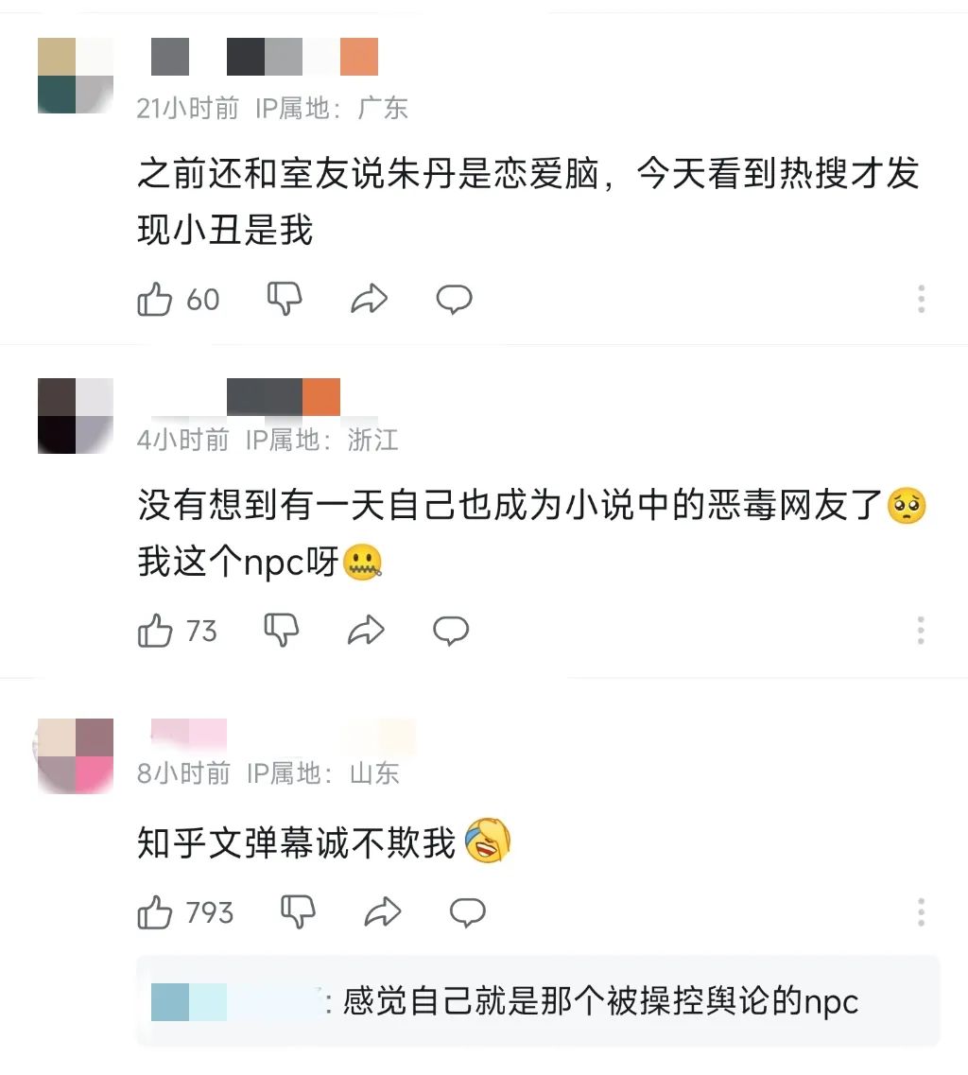Open the Zhejiang commenter's avatar

(x=76, y=415)
